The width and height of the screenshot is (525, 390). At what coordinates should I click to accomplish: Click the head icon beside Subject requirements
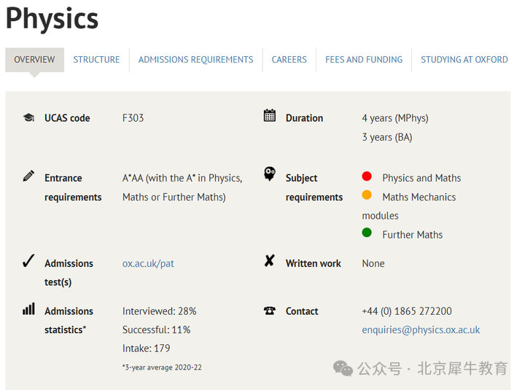point(270,173)
